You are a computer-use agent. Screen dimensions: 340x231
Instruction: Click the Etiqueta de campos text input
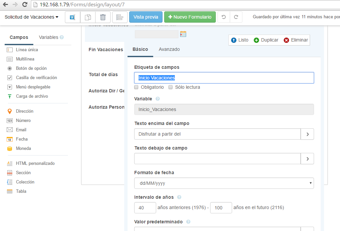[x=224, y=78]
